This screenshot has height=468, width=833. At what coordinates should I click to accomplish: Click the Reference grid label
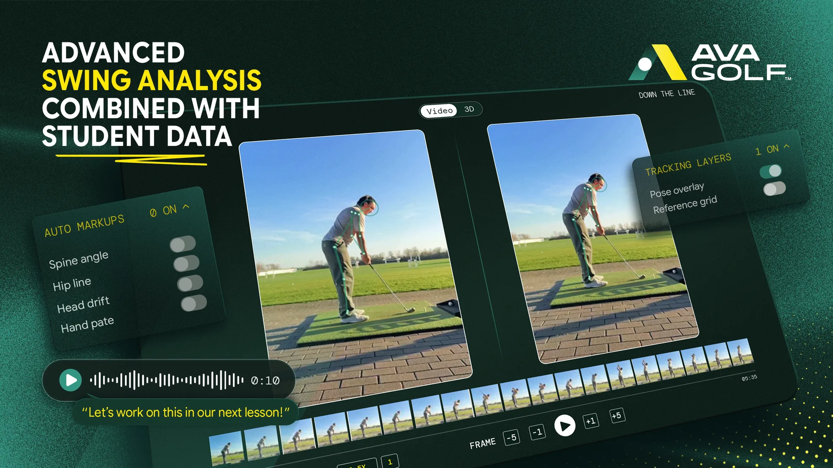click(685, 205)
